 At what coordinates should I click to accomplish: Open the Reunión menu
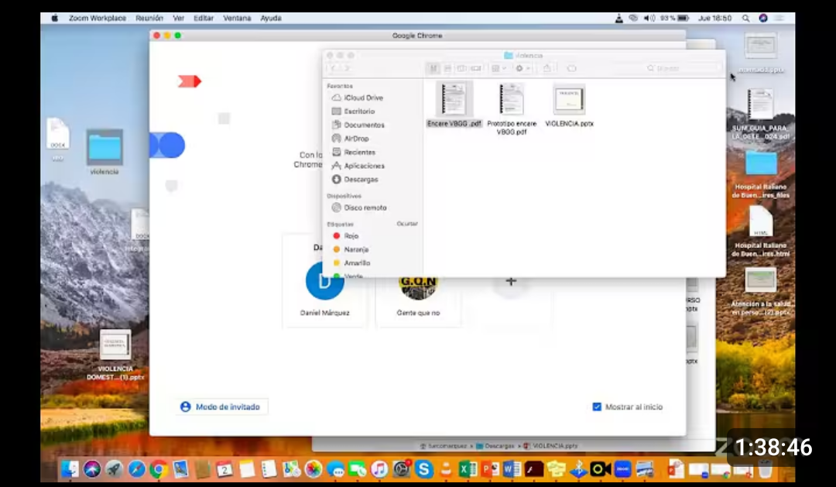coord(149,18)
